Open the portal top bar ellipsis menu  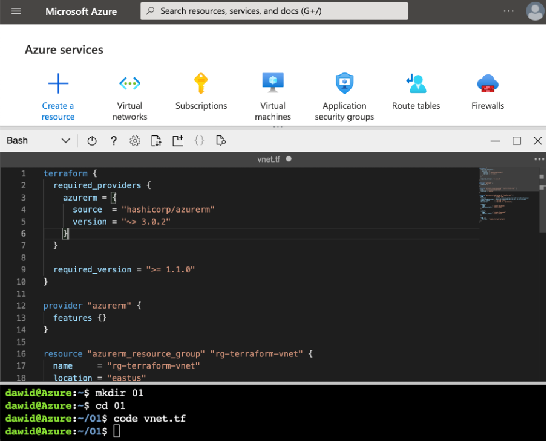pos(509,11)
